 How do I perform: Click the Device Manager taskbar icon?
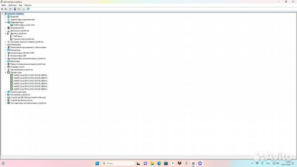tap(193, 163)
